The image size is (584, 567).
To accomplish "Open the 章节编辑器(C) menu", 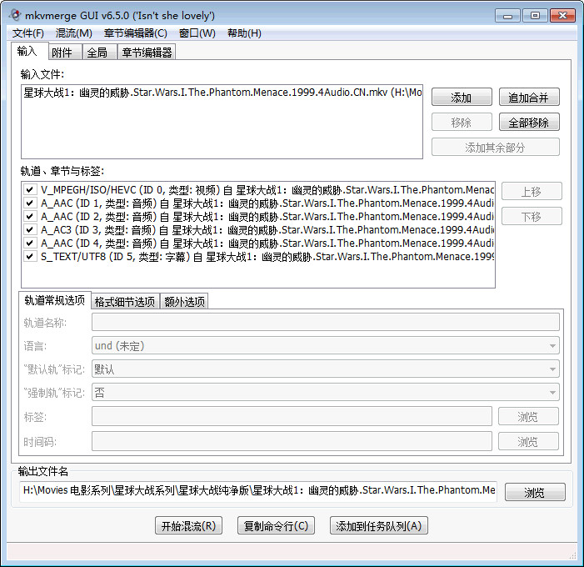I will (136, 33).
